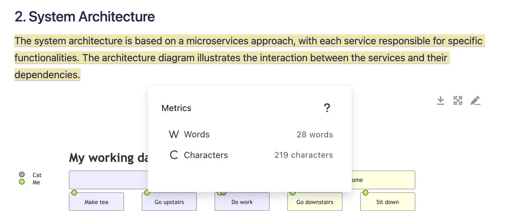Click the Words metric row label
The height and width of the screenshot is (211, 519).
click(197, 135)
